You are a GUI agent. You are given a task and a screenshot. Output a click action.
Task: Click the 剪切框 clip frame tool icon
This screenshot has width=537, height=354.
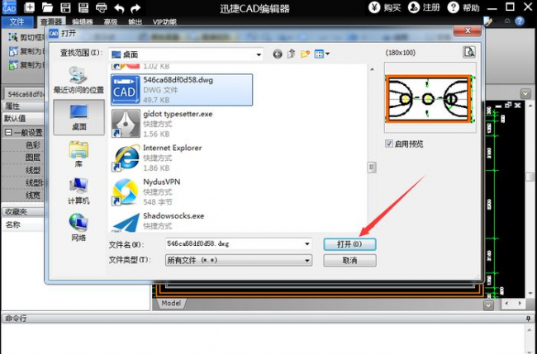pos(13,37)
